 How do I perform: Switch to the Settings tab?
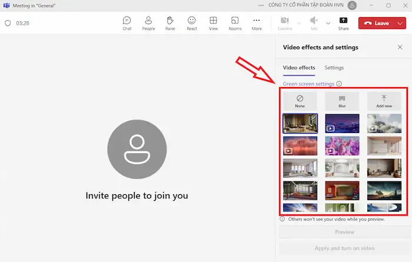334,68
